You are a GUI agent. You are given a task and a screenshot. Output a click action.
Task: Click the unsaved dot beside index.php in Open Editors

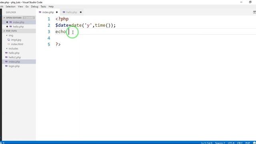pyautogui.click(x=7, y=22)
